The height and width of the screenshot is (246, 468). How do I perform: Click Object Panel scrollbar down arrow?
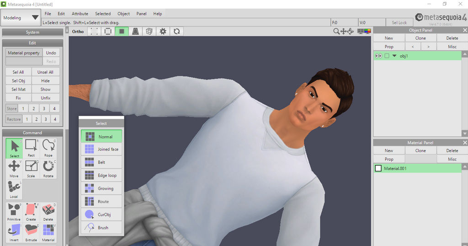[x=464, y=133]
